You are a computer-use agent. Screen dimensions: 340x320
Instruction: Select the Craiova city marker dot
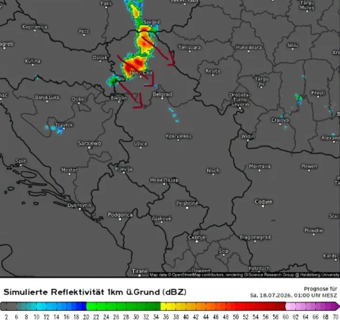(x=280, y=124)
